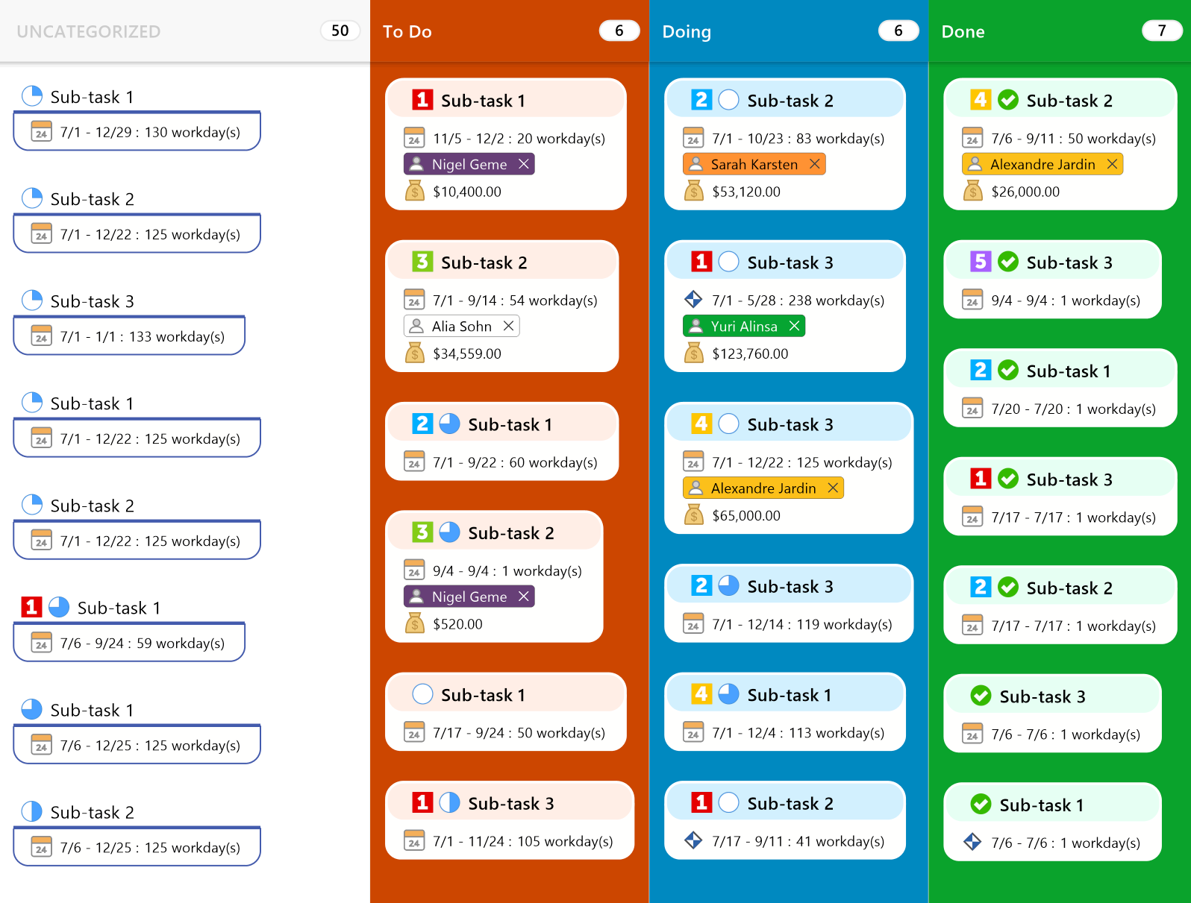
Task: Click the money bag icon beside $10,400.00
Action: (414, 191)
